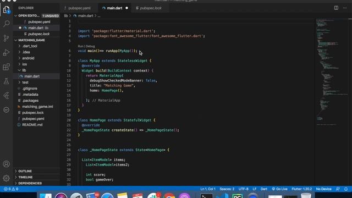
Task: Open the Testing flask view
Action: [6, 81]
